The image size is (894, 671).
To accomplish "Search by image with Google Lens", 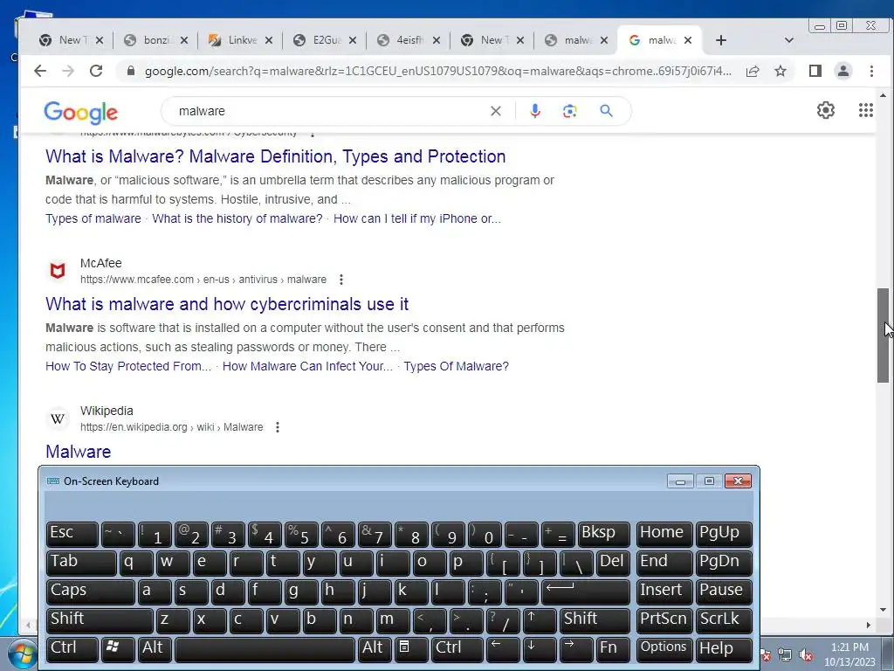I will click(x=569, y=111).
